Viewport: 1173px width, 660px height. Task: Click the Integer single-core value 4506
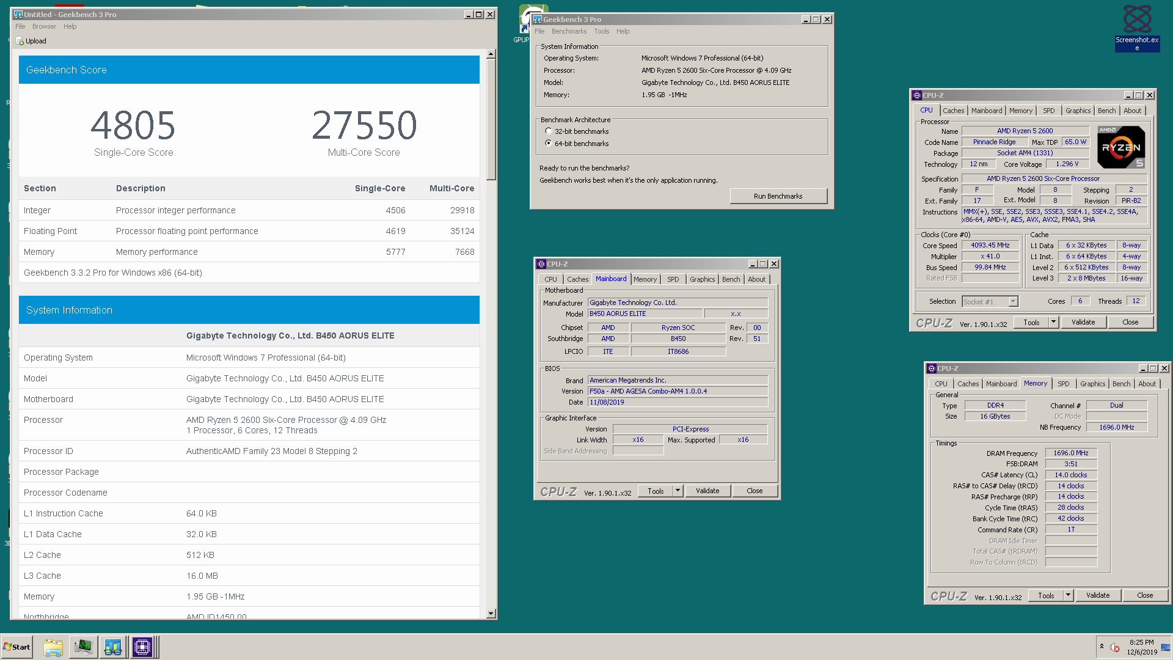(395, 210)
